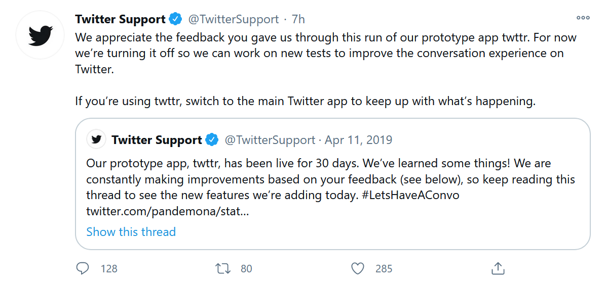Click the quoted tweet's Twitter Support name
Image resolution: width=606 pixels, height=286 pixels.
[x=157, y=140]
